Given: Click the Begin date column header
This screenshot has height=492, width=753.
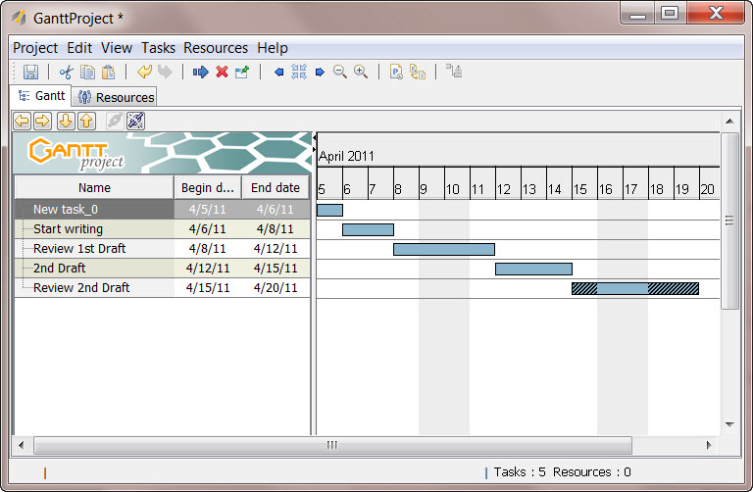Looking at the screenshot, I should coord(207,188).
